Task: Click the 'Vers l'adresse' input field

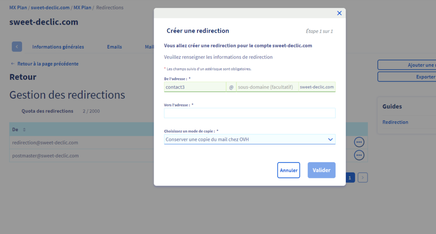Action: click(250, 113)
